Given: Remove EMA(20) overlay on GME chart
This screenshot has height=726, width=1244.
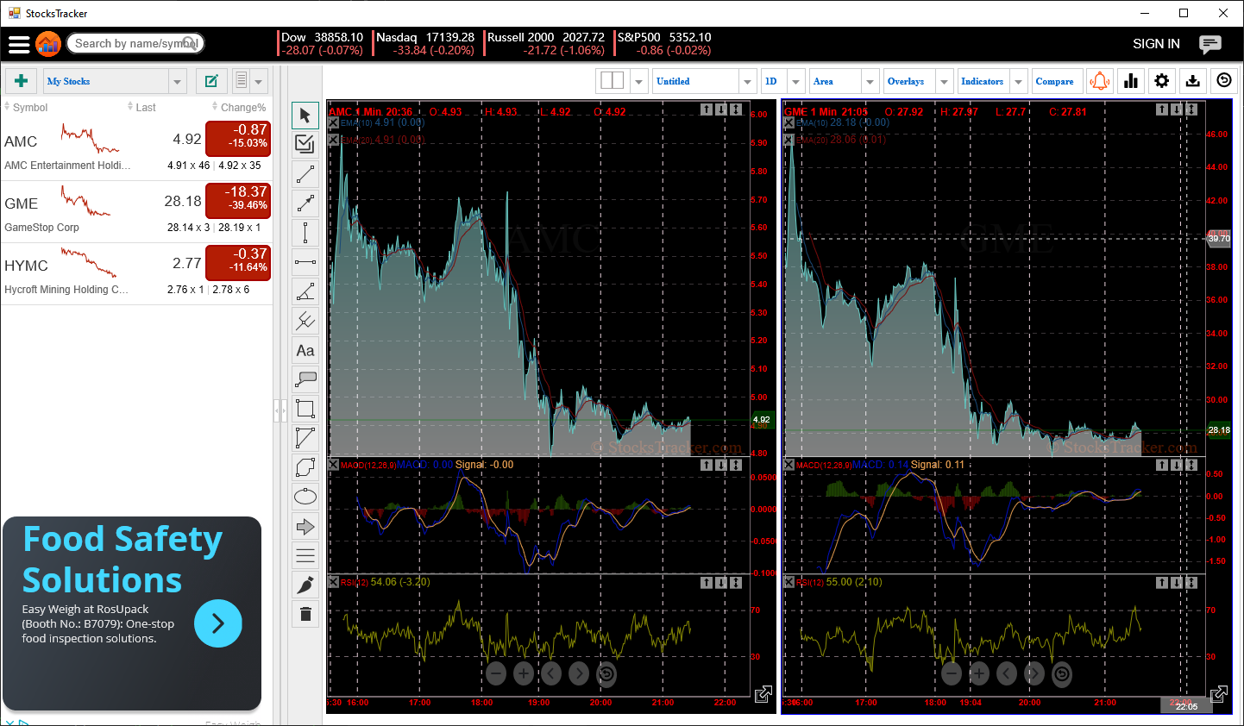Looking at the screenshot, I should 789,140.
